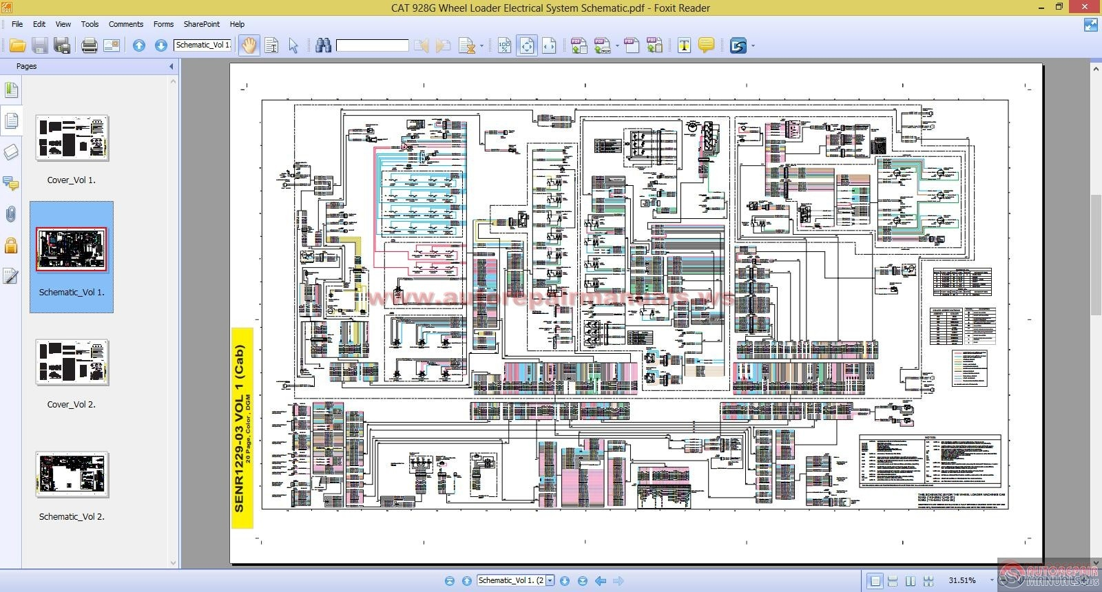Click the Open file folder icon
Image resolution: width=1102 pixels, height=592 pixels.
(x=17, y=46)
